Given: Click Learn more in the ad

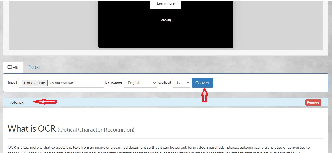Looking at the screenshot, I should click(166, 4).
